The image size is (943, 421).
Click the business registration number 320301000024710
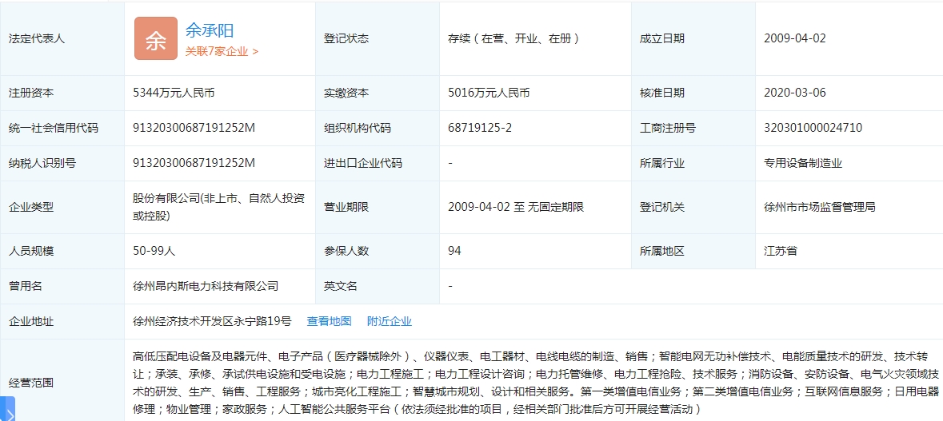(813, 128)
